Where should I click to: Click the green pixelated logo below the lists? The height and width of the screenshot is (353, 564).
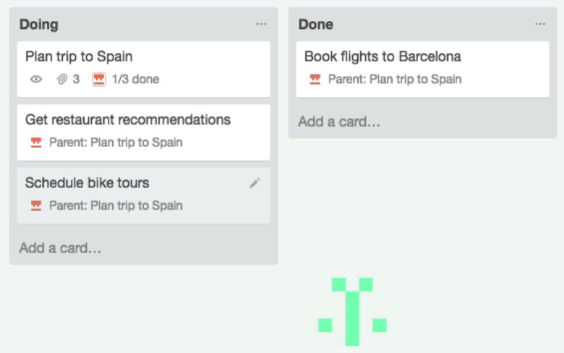point(352,311)
